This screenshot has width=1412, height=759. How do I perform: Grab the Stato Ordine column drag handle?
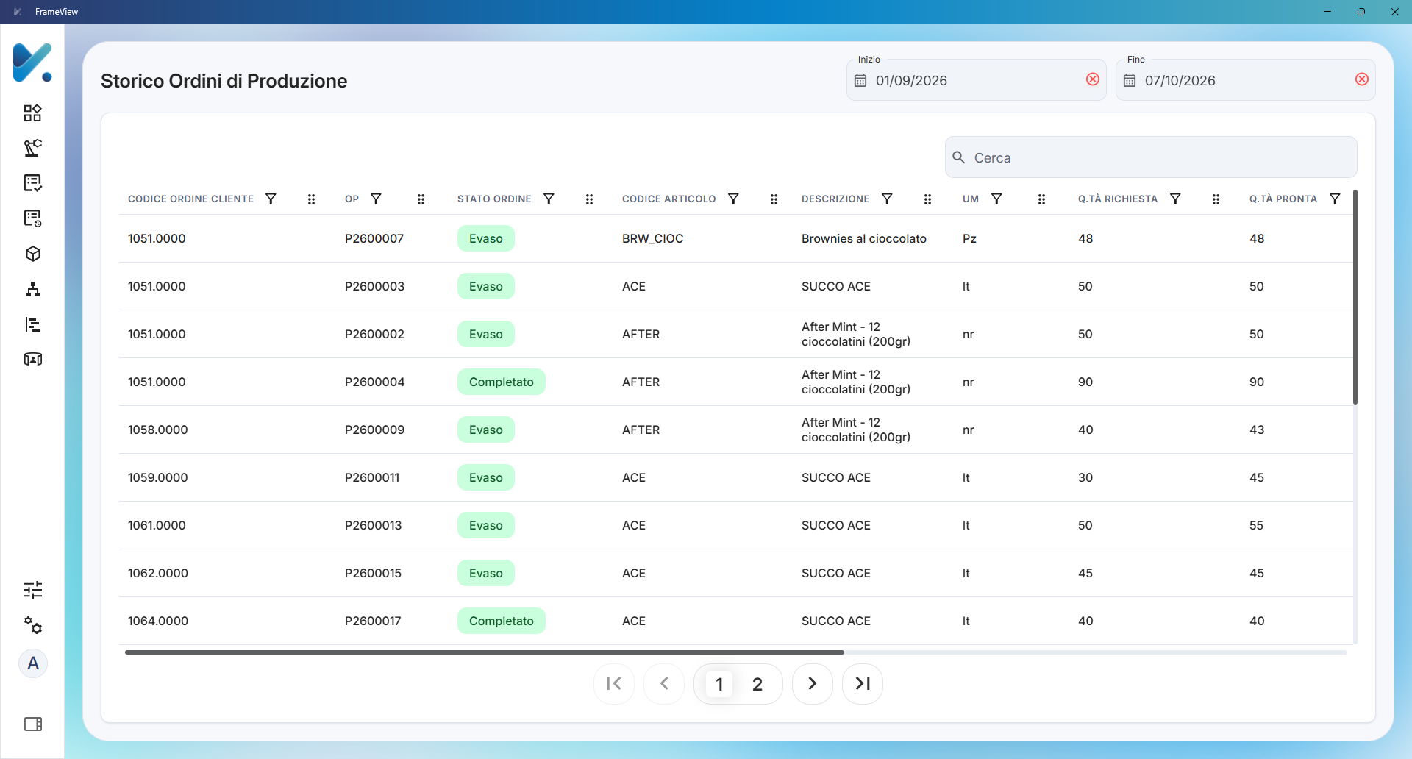589,199
